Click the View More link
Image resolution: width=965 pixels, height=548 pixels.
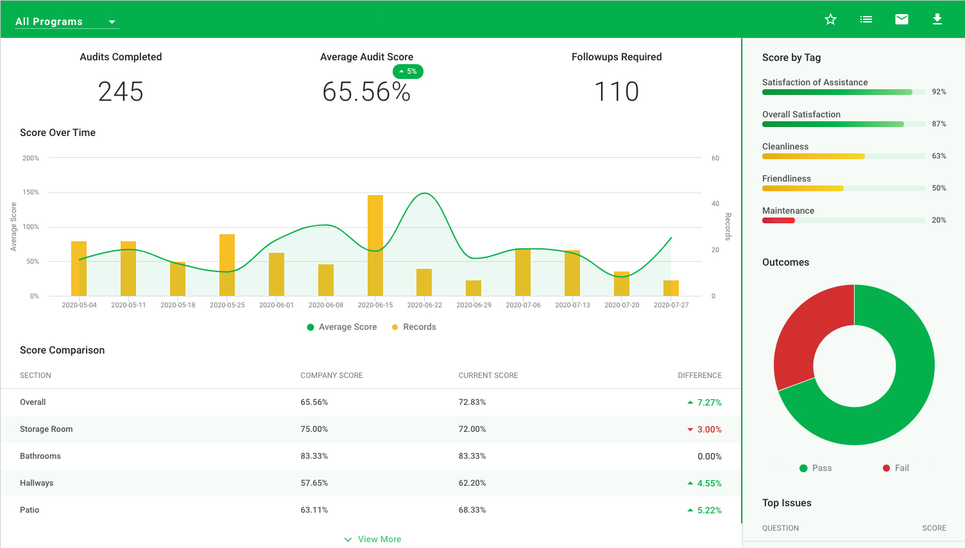[379, 540]
